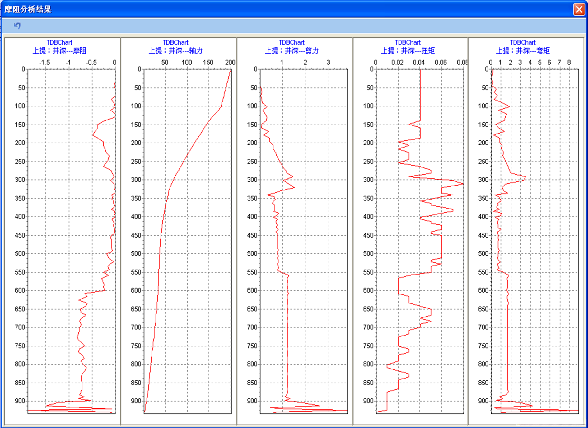Screen dimensions: 588x428
Task: Click the return arrow icon in the toolbar
Action: click(x=17, y=26)
